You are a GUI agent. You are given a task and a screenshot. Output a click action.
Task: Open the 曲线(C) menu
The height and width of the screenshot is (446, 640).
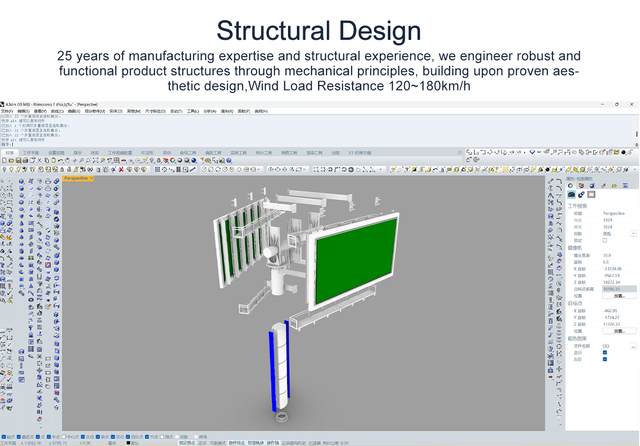point(58,111)
